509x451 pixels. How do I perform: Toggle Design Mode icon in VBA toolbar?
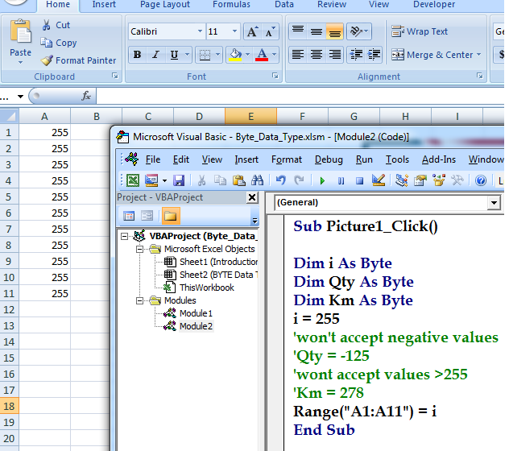pos(379,180)
